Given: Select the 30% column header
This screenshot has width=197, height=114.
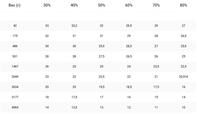Looking at the screenshot, I should 47,5.
